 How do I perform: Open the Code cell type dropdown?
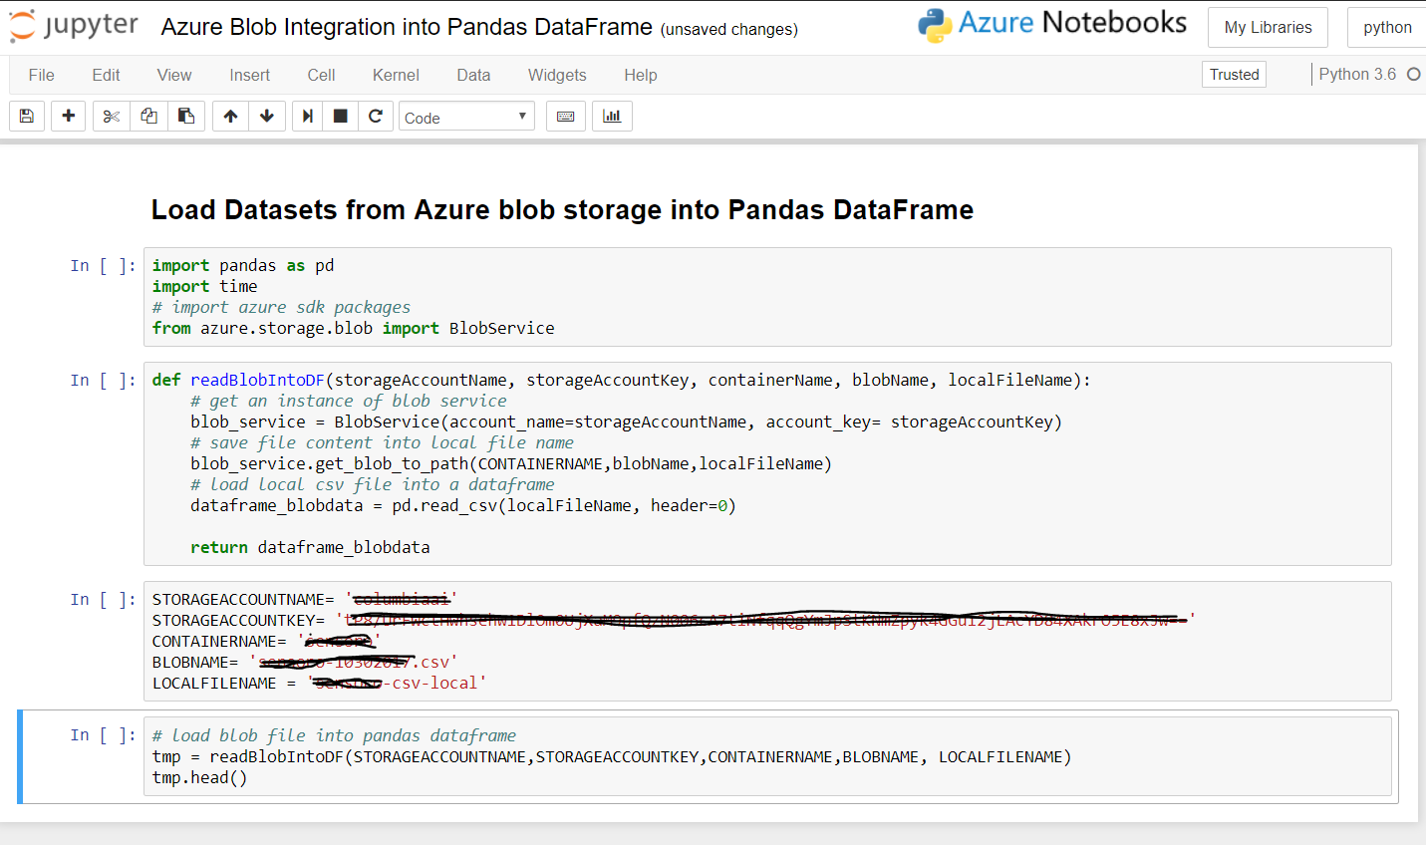466,118
